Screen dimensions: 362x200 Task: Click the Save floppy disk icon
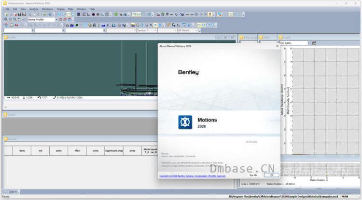coord(19,14)
